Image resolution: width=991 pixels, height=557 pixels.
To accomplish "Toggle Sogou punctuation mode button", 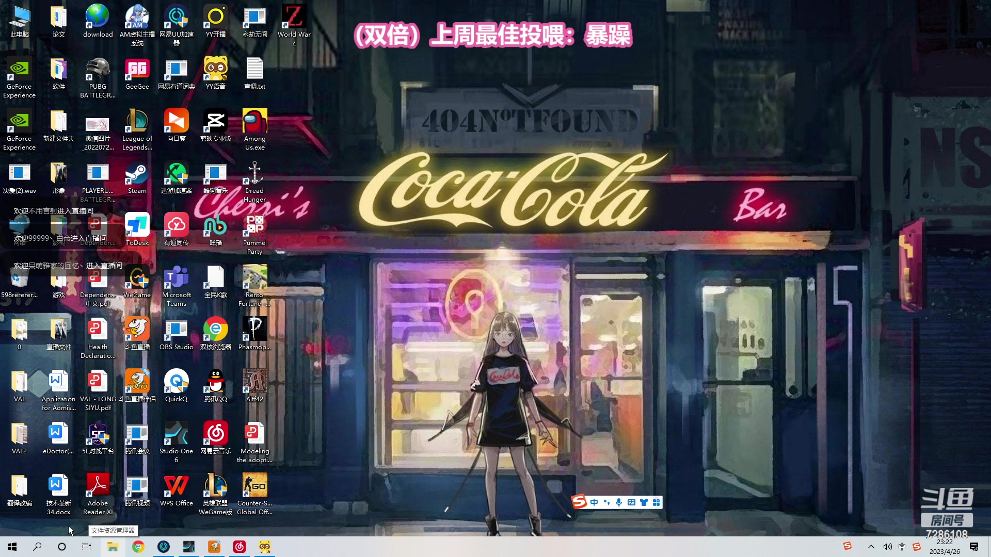I will (x=606, y=502).
